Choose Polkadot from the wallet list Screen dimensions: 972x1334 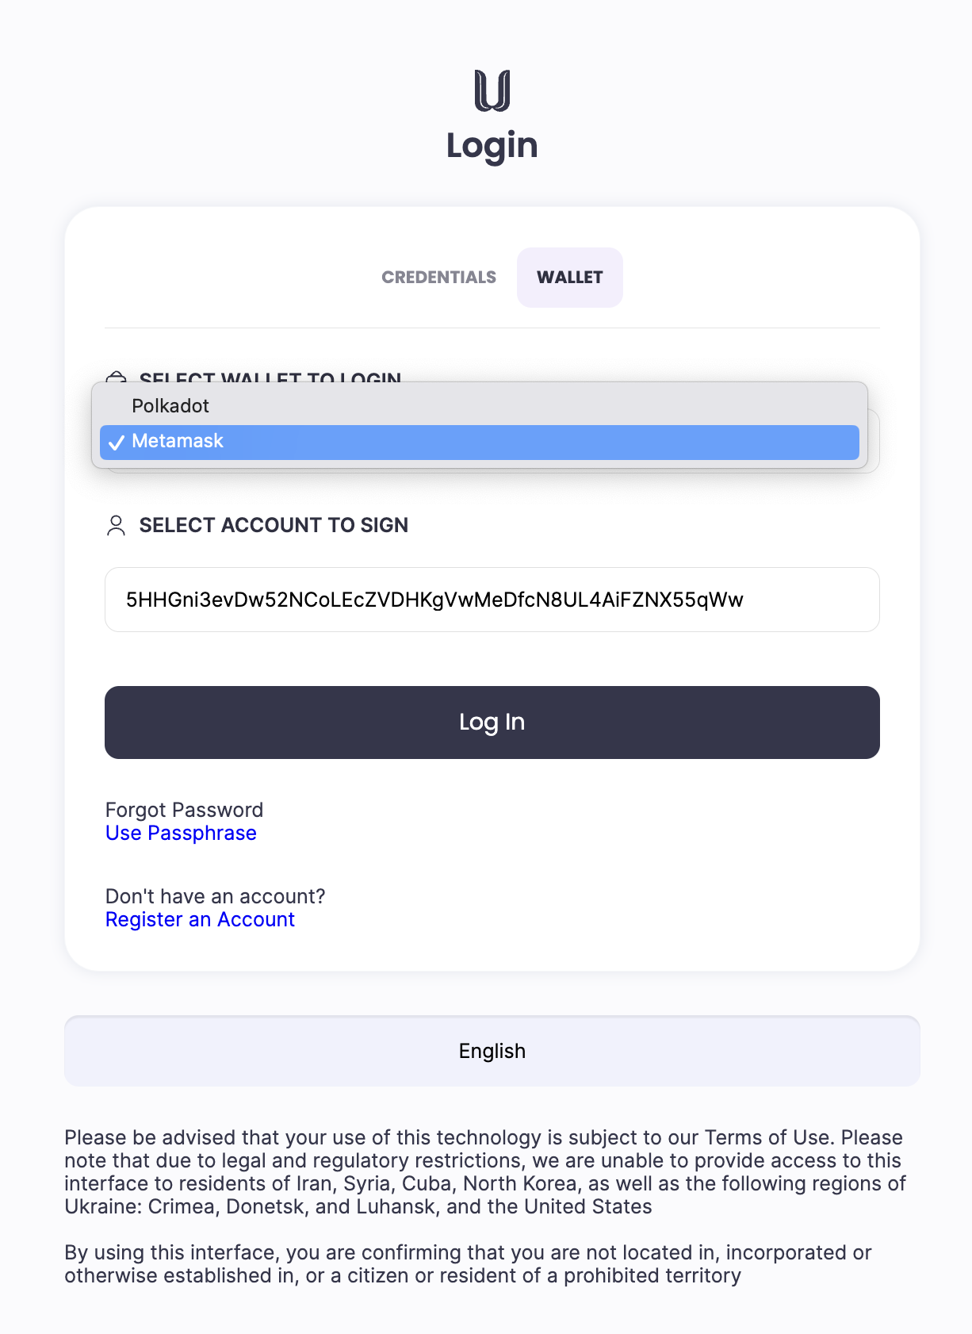170,406
